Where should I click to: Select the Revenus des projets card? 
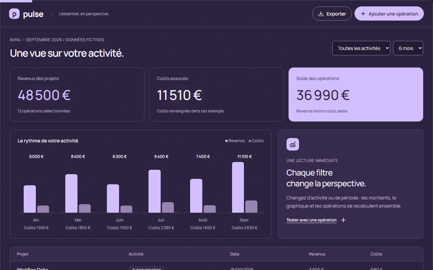tap(77, 94)
